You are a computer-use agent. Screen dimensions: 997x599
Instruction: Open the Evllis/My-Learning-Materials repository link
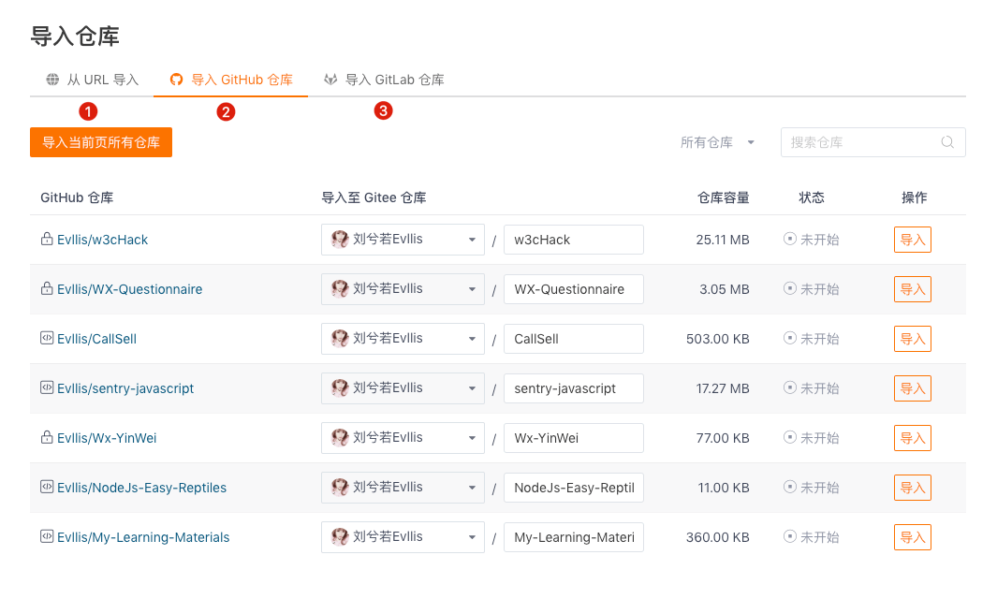[143, 537]
